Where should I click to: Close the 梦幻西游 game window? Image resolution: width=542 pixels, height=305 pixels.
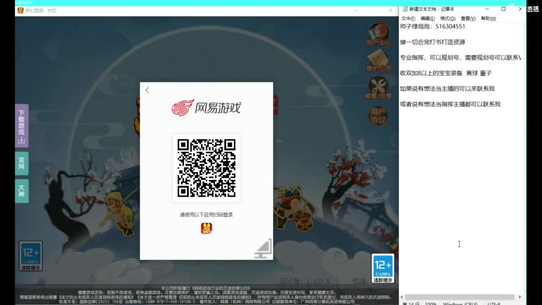pyautogui.click(x=390, y=10)
